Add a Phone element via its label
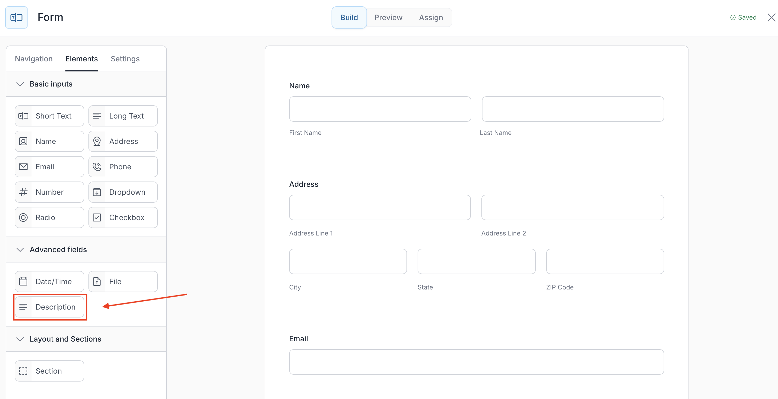Image resolution: width=778 pixels, height=399 pixels. (120, 167)
